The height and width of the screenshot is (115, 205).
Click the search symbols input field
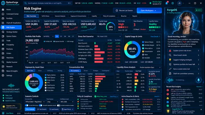tap(48, 3)
